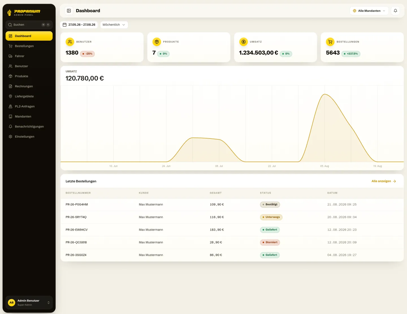Open the Alle Mandanten dropdown
This screenshot has width=407, height=314.
369,11
